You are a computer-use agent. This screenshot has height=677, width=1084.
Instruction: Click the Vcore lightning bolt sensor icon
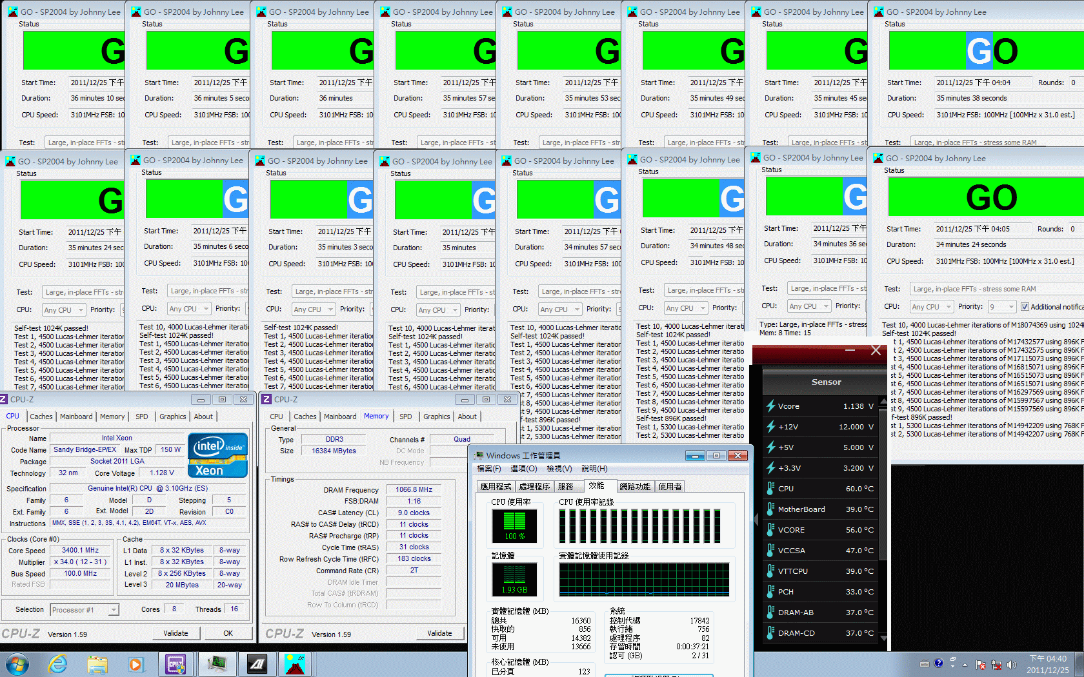[x=770, y=406]
